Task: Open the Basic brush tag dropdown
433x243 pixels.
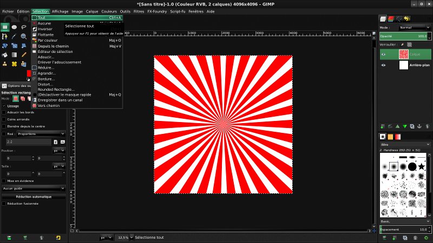Action: pyautogui.click(x=405, y=221)
